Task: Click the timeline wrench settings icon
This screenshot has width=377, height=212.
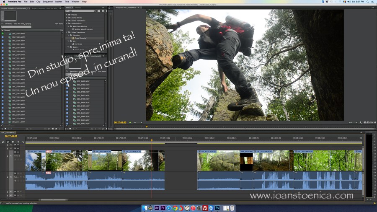Action: 23,142
